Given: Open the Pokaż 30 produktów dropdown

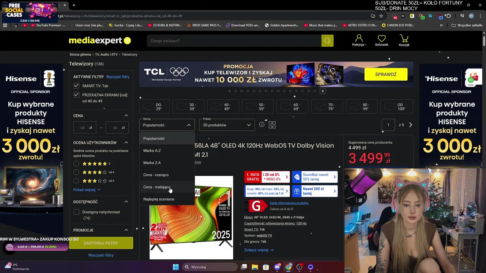Looking at the screenshot, I should 227,125.
